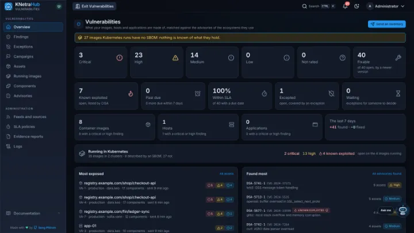
Task: Open the app-01 host row
Action: click(156, 228)
